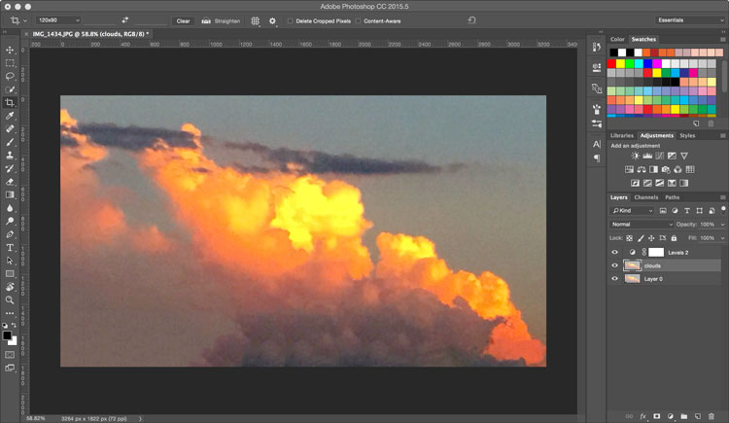729x423 pixels.
Task: Select the Hand tool
Action: coord(10,287)
